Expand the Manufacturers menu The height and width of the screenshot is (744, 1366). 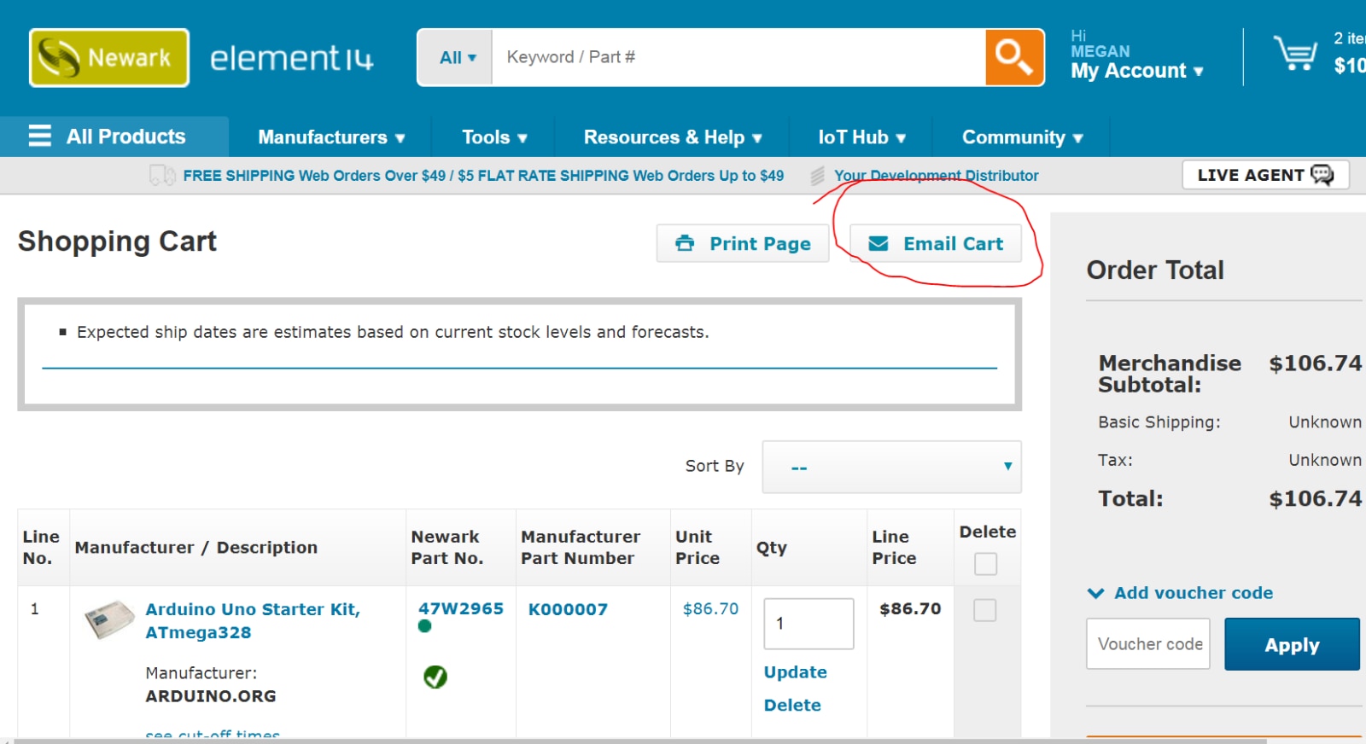[x=331, y=137]
